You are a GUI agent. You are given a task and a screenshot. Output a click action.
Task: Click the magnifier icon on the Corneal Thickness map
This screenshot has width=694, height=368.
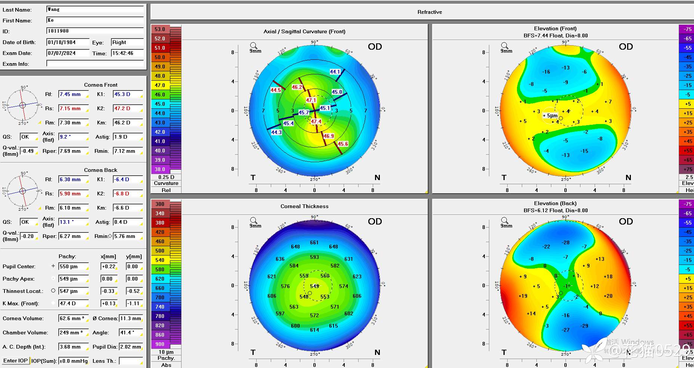coord(254,220)
